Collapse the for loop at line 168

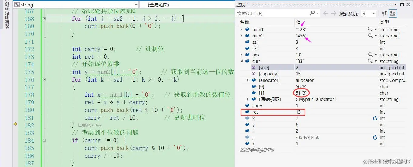pos(44,18)
